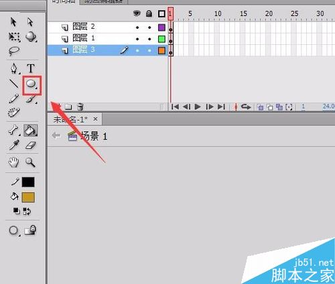Switch to the 未命名-1* document tab
335x284 pixels.
coord(70,119)
